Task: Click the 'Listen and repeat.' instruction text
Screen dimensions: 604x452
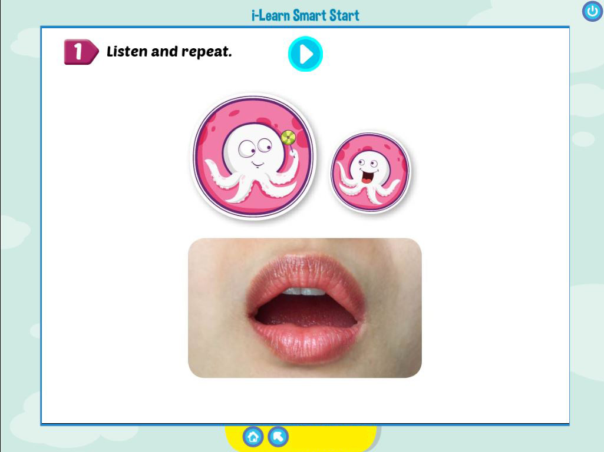Action: pyautogui.click(x=169, y=52)
